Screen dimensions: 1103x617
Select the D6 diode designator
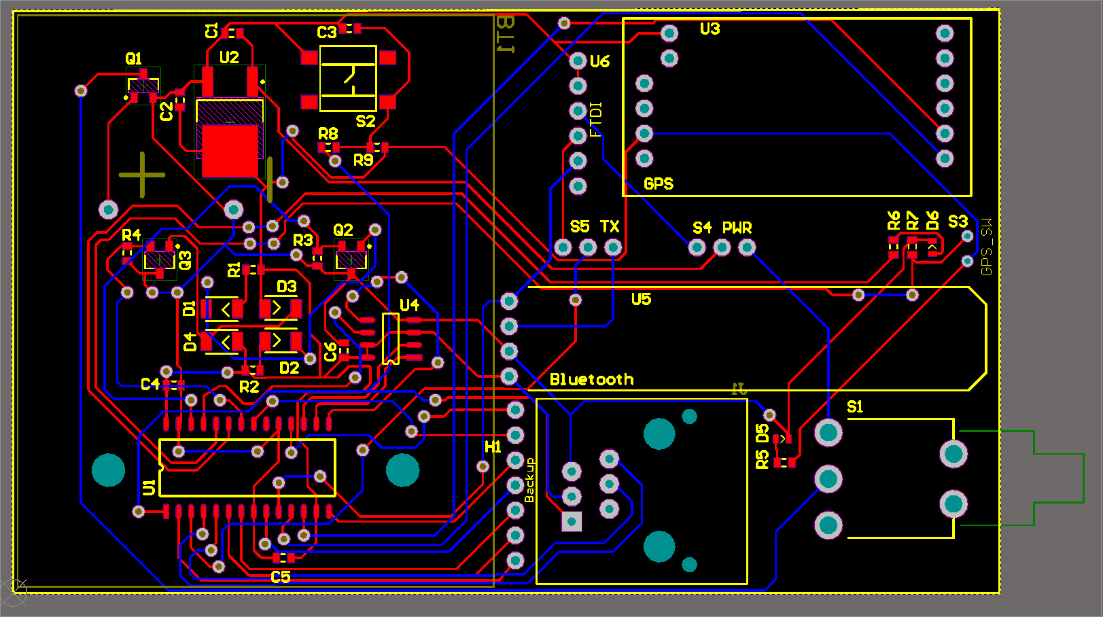[932, 220]
